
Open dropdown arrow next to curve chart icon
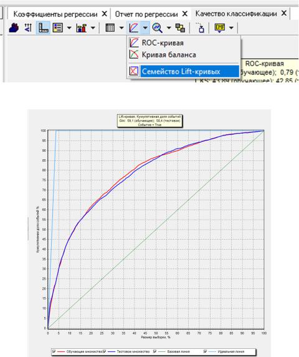pyautogui.click(x=145, y=28)
